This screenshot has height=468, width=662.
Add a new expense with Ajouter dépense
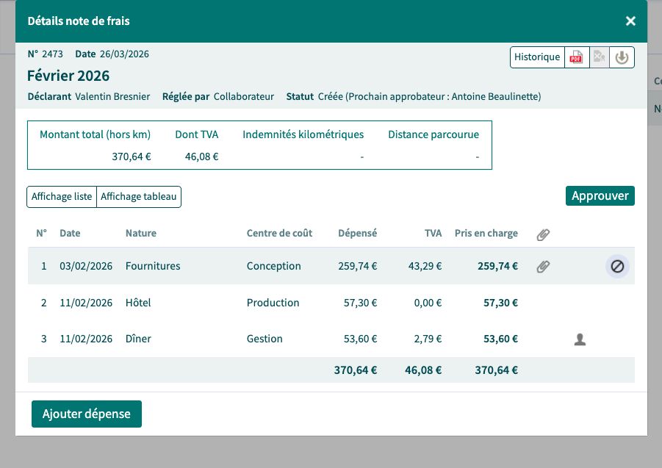[x=87, y=414]
